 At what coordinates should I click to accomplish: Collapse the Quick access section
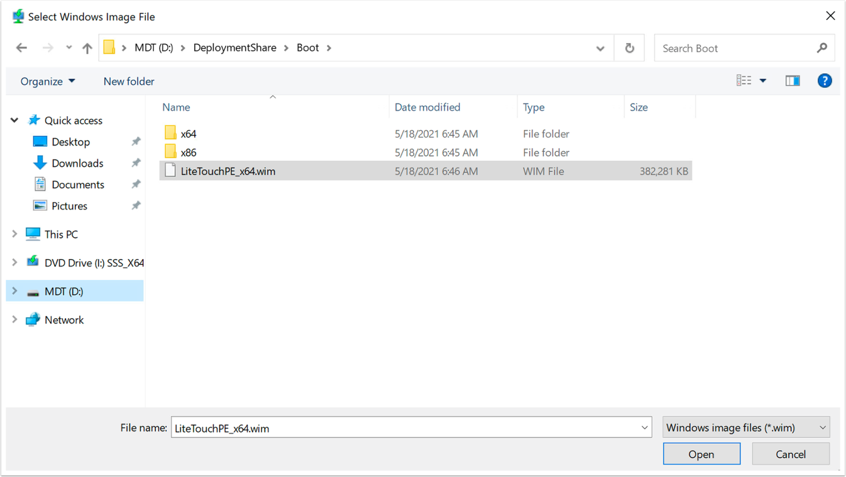[x=14, y=120]
